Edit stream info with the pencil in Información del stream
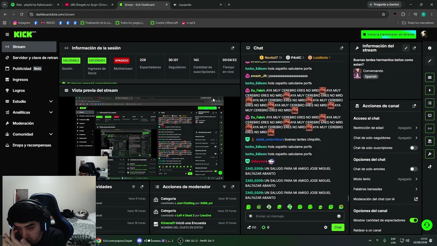The height and width of the screenshot is (246, 437). [406, 48]
